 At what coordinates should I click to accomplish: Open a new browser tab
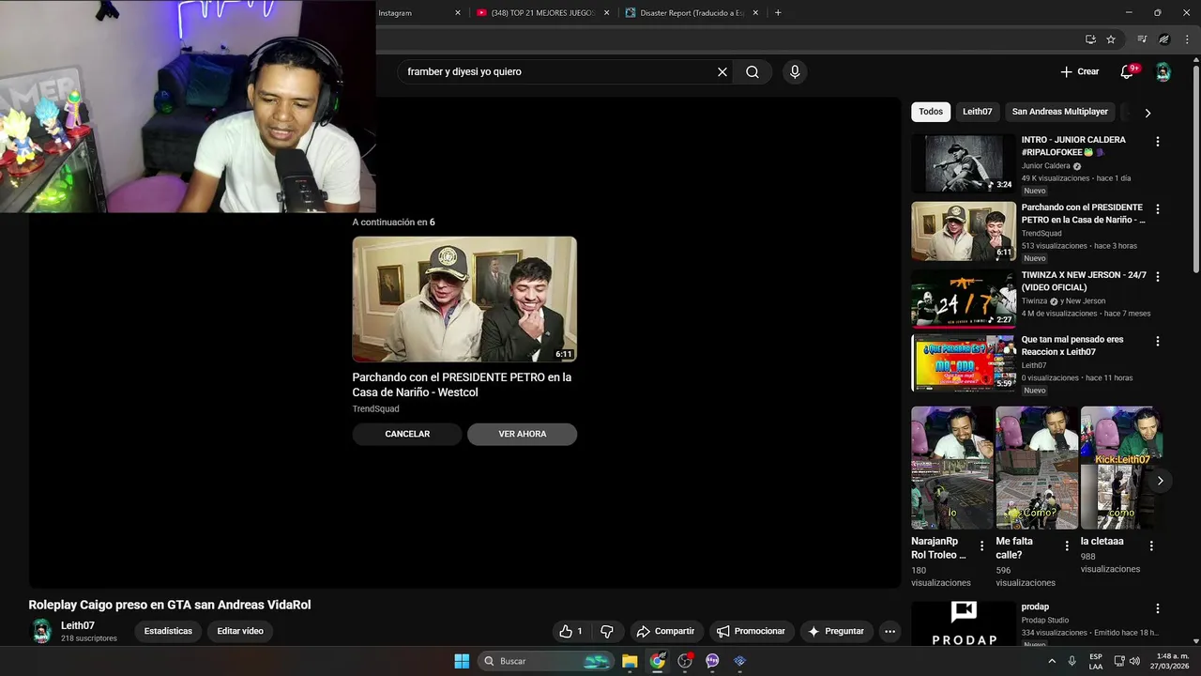coord(778,13)
